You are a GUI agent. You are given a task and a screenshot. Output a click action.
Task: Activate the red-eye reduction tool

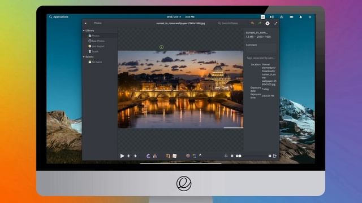pyautogui.click(x=188, y=156)
